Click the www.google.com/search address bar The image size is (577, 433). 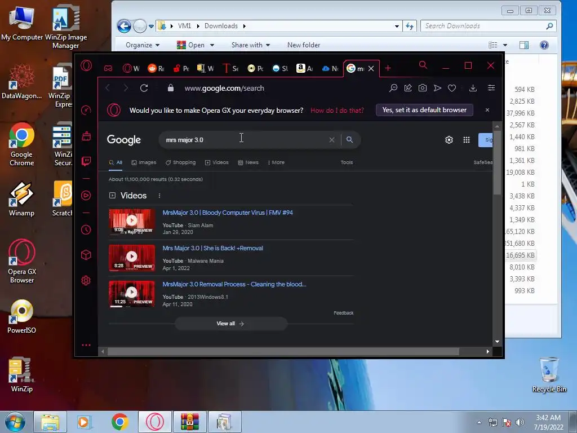click(224, 88)
